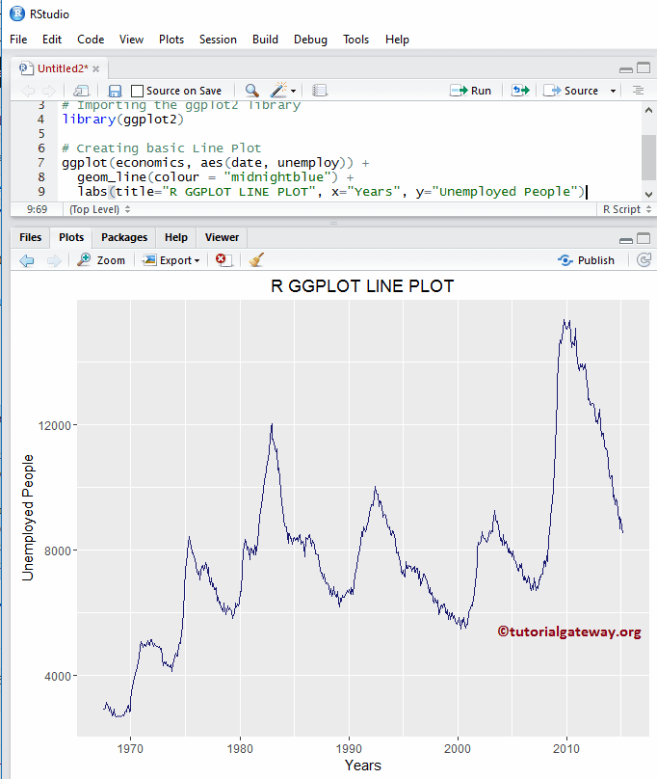657x779 pixels.
Task: Open the Edit menu
Action: (x=52, y=40)
